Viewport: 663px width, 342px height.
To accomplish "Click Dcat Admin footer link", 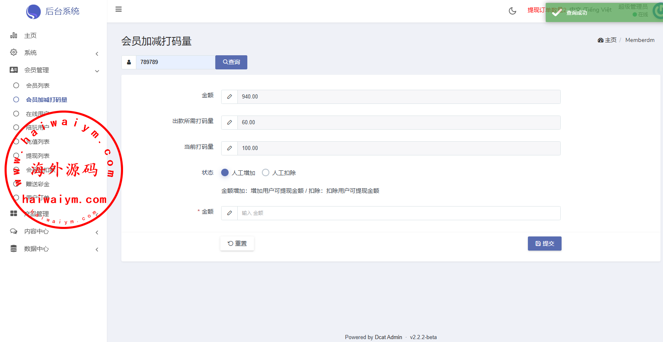I will [x=388, y=337].
